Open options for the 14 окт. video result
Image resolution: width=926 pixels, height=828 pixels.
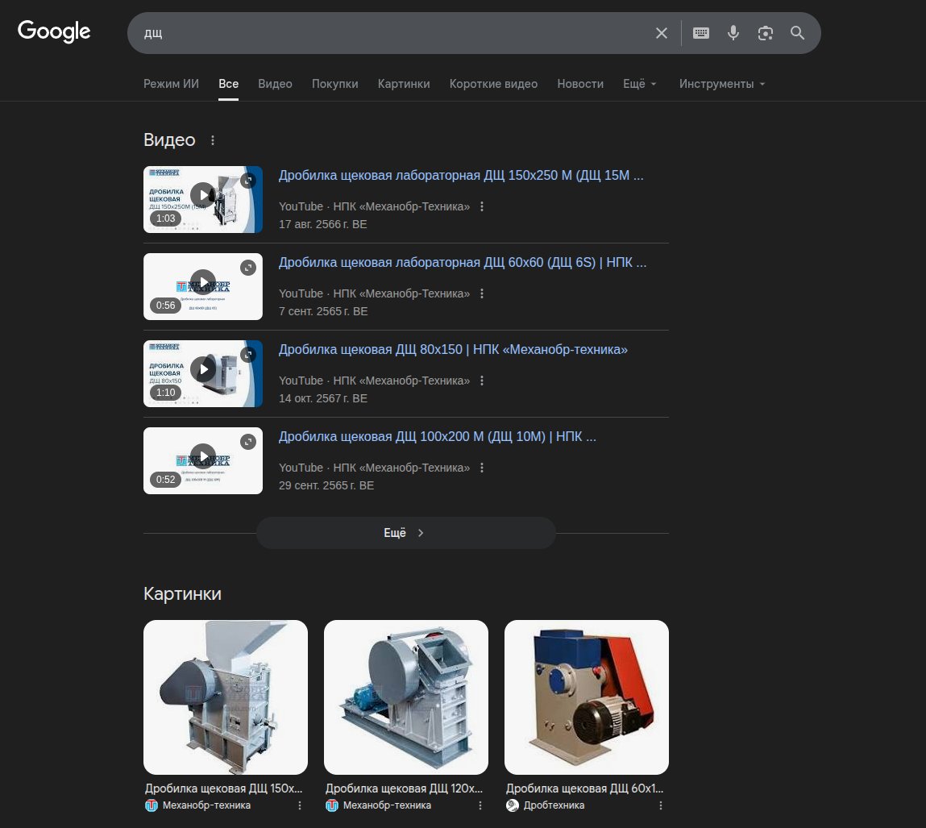pos(482,381)
